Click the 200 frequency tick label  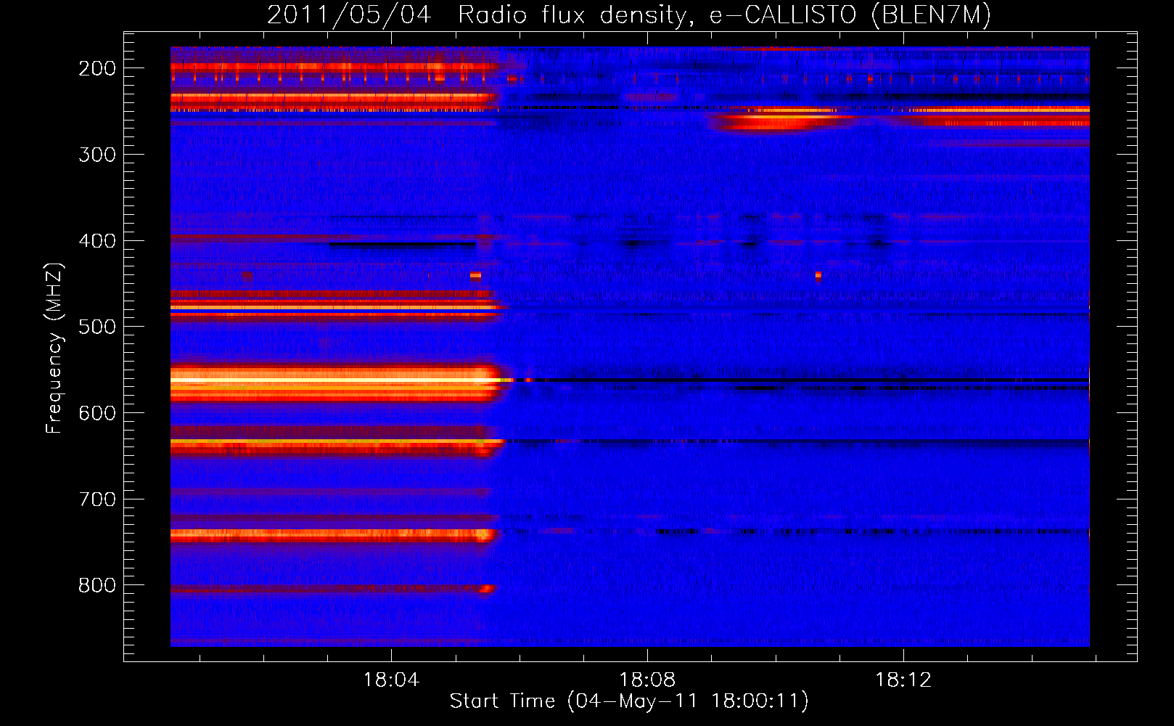click(97, 68)
